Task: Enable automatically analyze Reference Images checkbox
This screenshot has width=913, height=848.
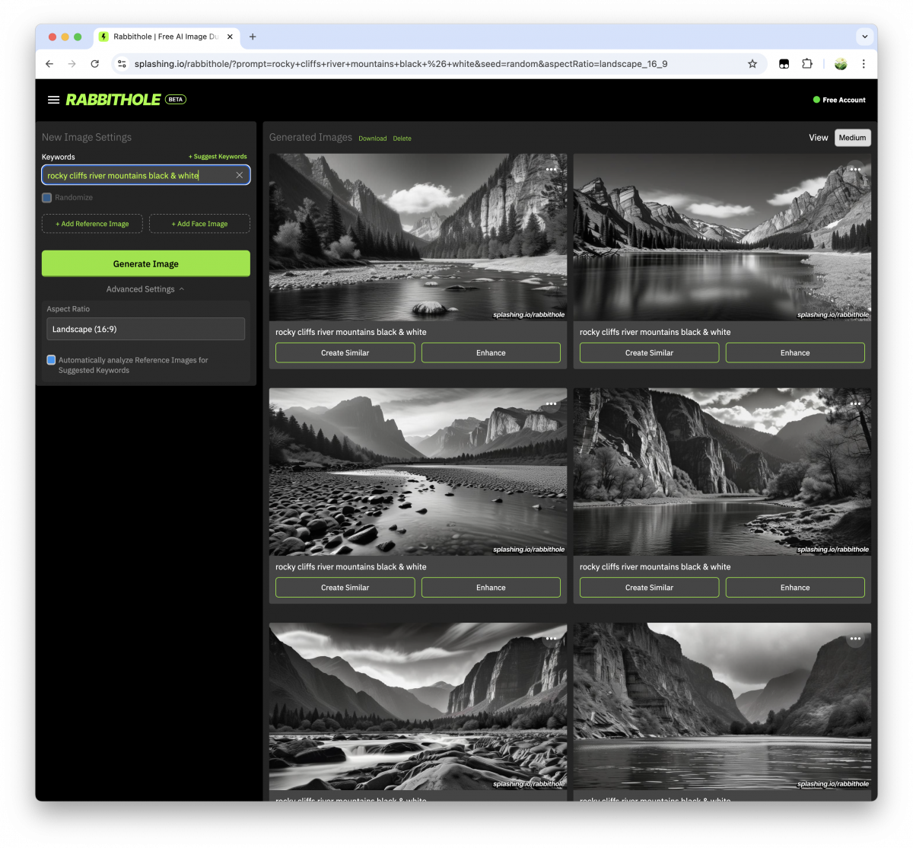Action: (51, 360)
